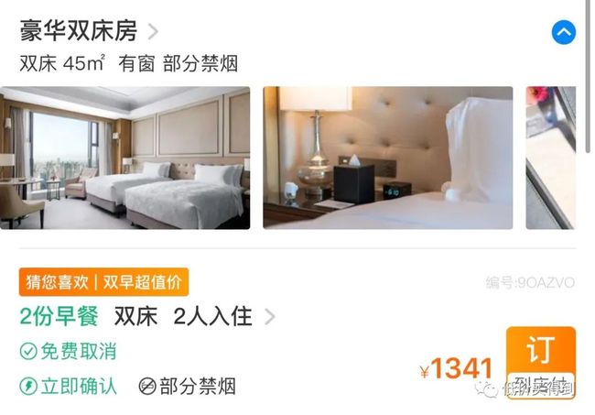Open the twin-bed room photo
The width and height of the screenshot is (595, 415).
124,158
